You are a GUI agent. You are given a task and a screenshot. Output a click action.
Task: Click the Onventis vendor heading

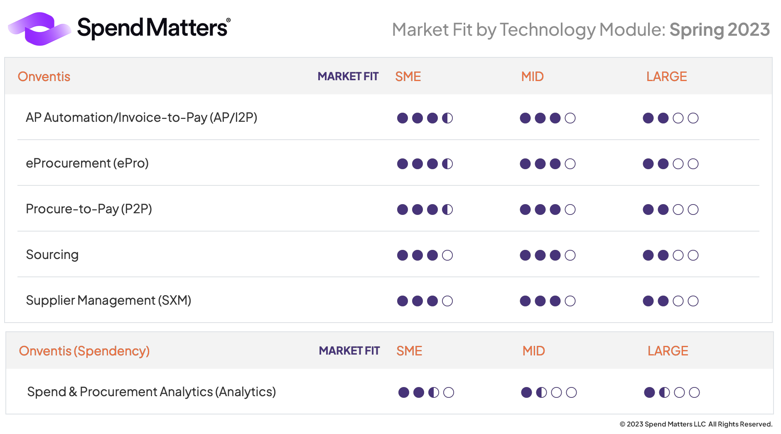(44, 76)
